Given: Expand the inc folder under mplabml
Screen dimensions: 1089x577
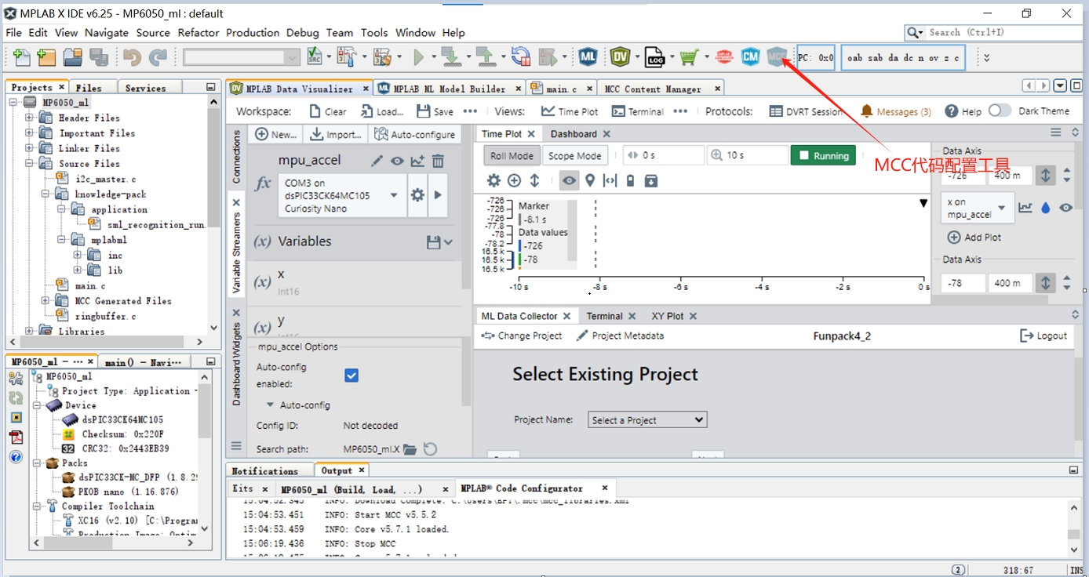Looking at the screenshot, I should (78, 255).
